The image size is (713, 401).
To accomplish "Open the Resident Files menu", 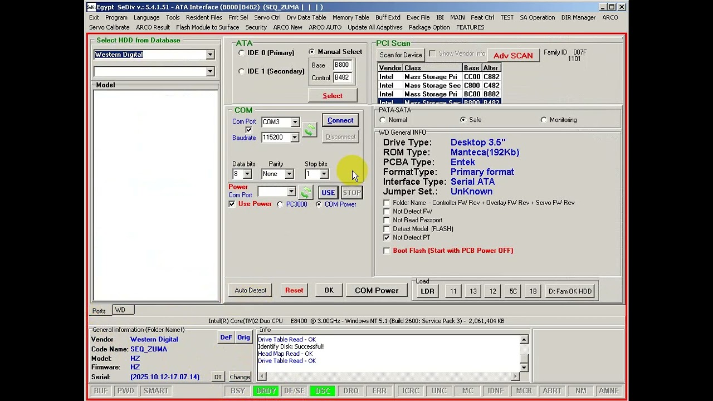I will click(204, 17).
